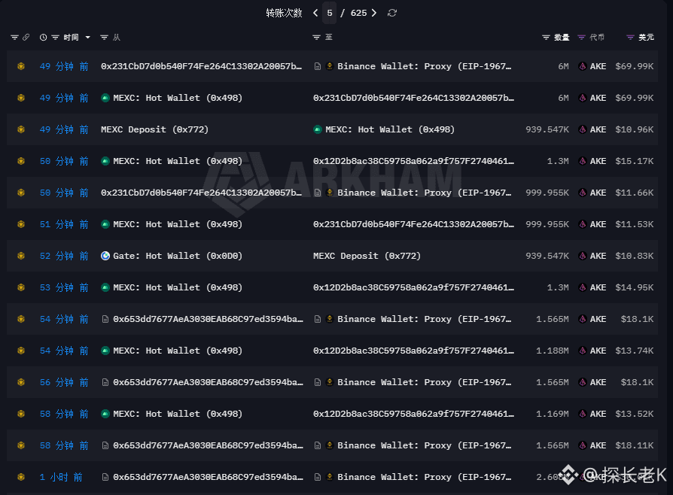This screenshot has height=495, width=673.
Task: Click MEXC logo in the 51 分钟 row
Action: [x=105, y=224]
